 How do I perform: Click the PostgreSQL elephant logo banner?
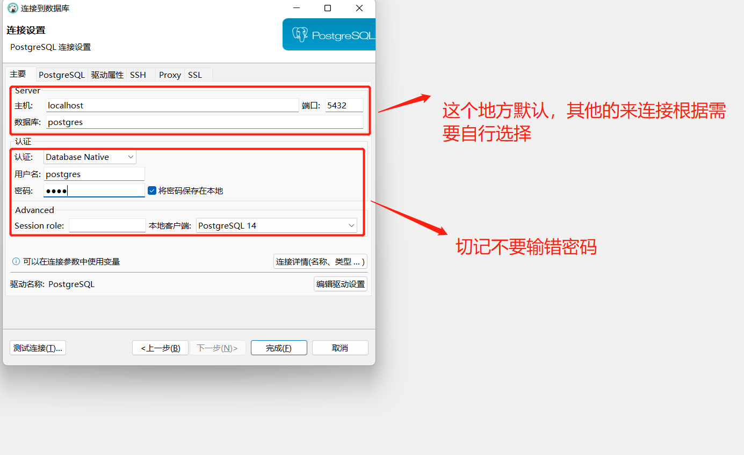[x=329, y=35]
